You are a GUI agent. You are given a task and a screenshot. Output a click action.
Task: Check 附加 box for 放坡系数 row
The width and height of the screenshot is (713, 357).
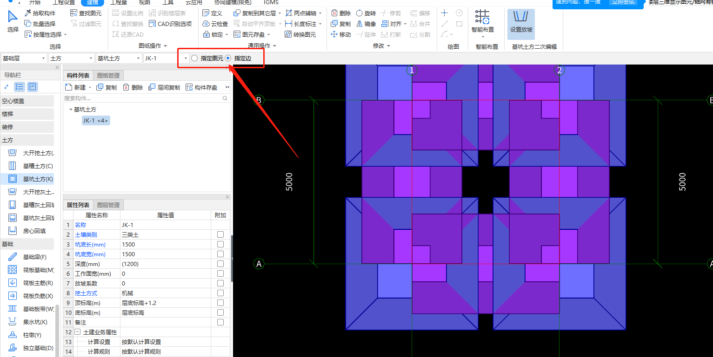pos(220,283)
